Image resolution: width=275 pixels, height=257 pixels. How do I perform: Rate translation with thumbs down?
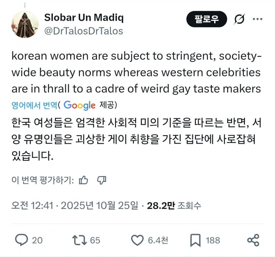(x=102, y=180)
